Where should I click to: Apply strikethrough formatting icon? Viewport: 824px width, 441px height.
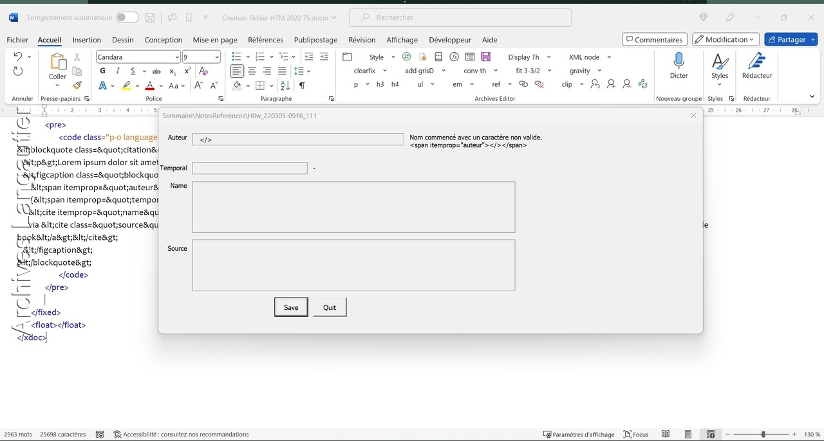click(156, 71)
